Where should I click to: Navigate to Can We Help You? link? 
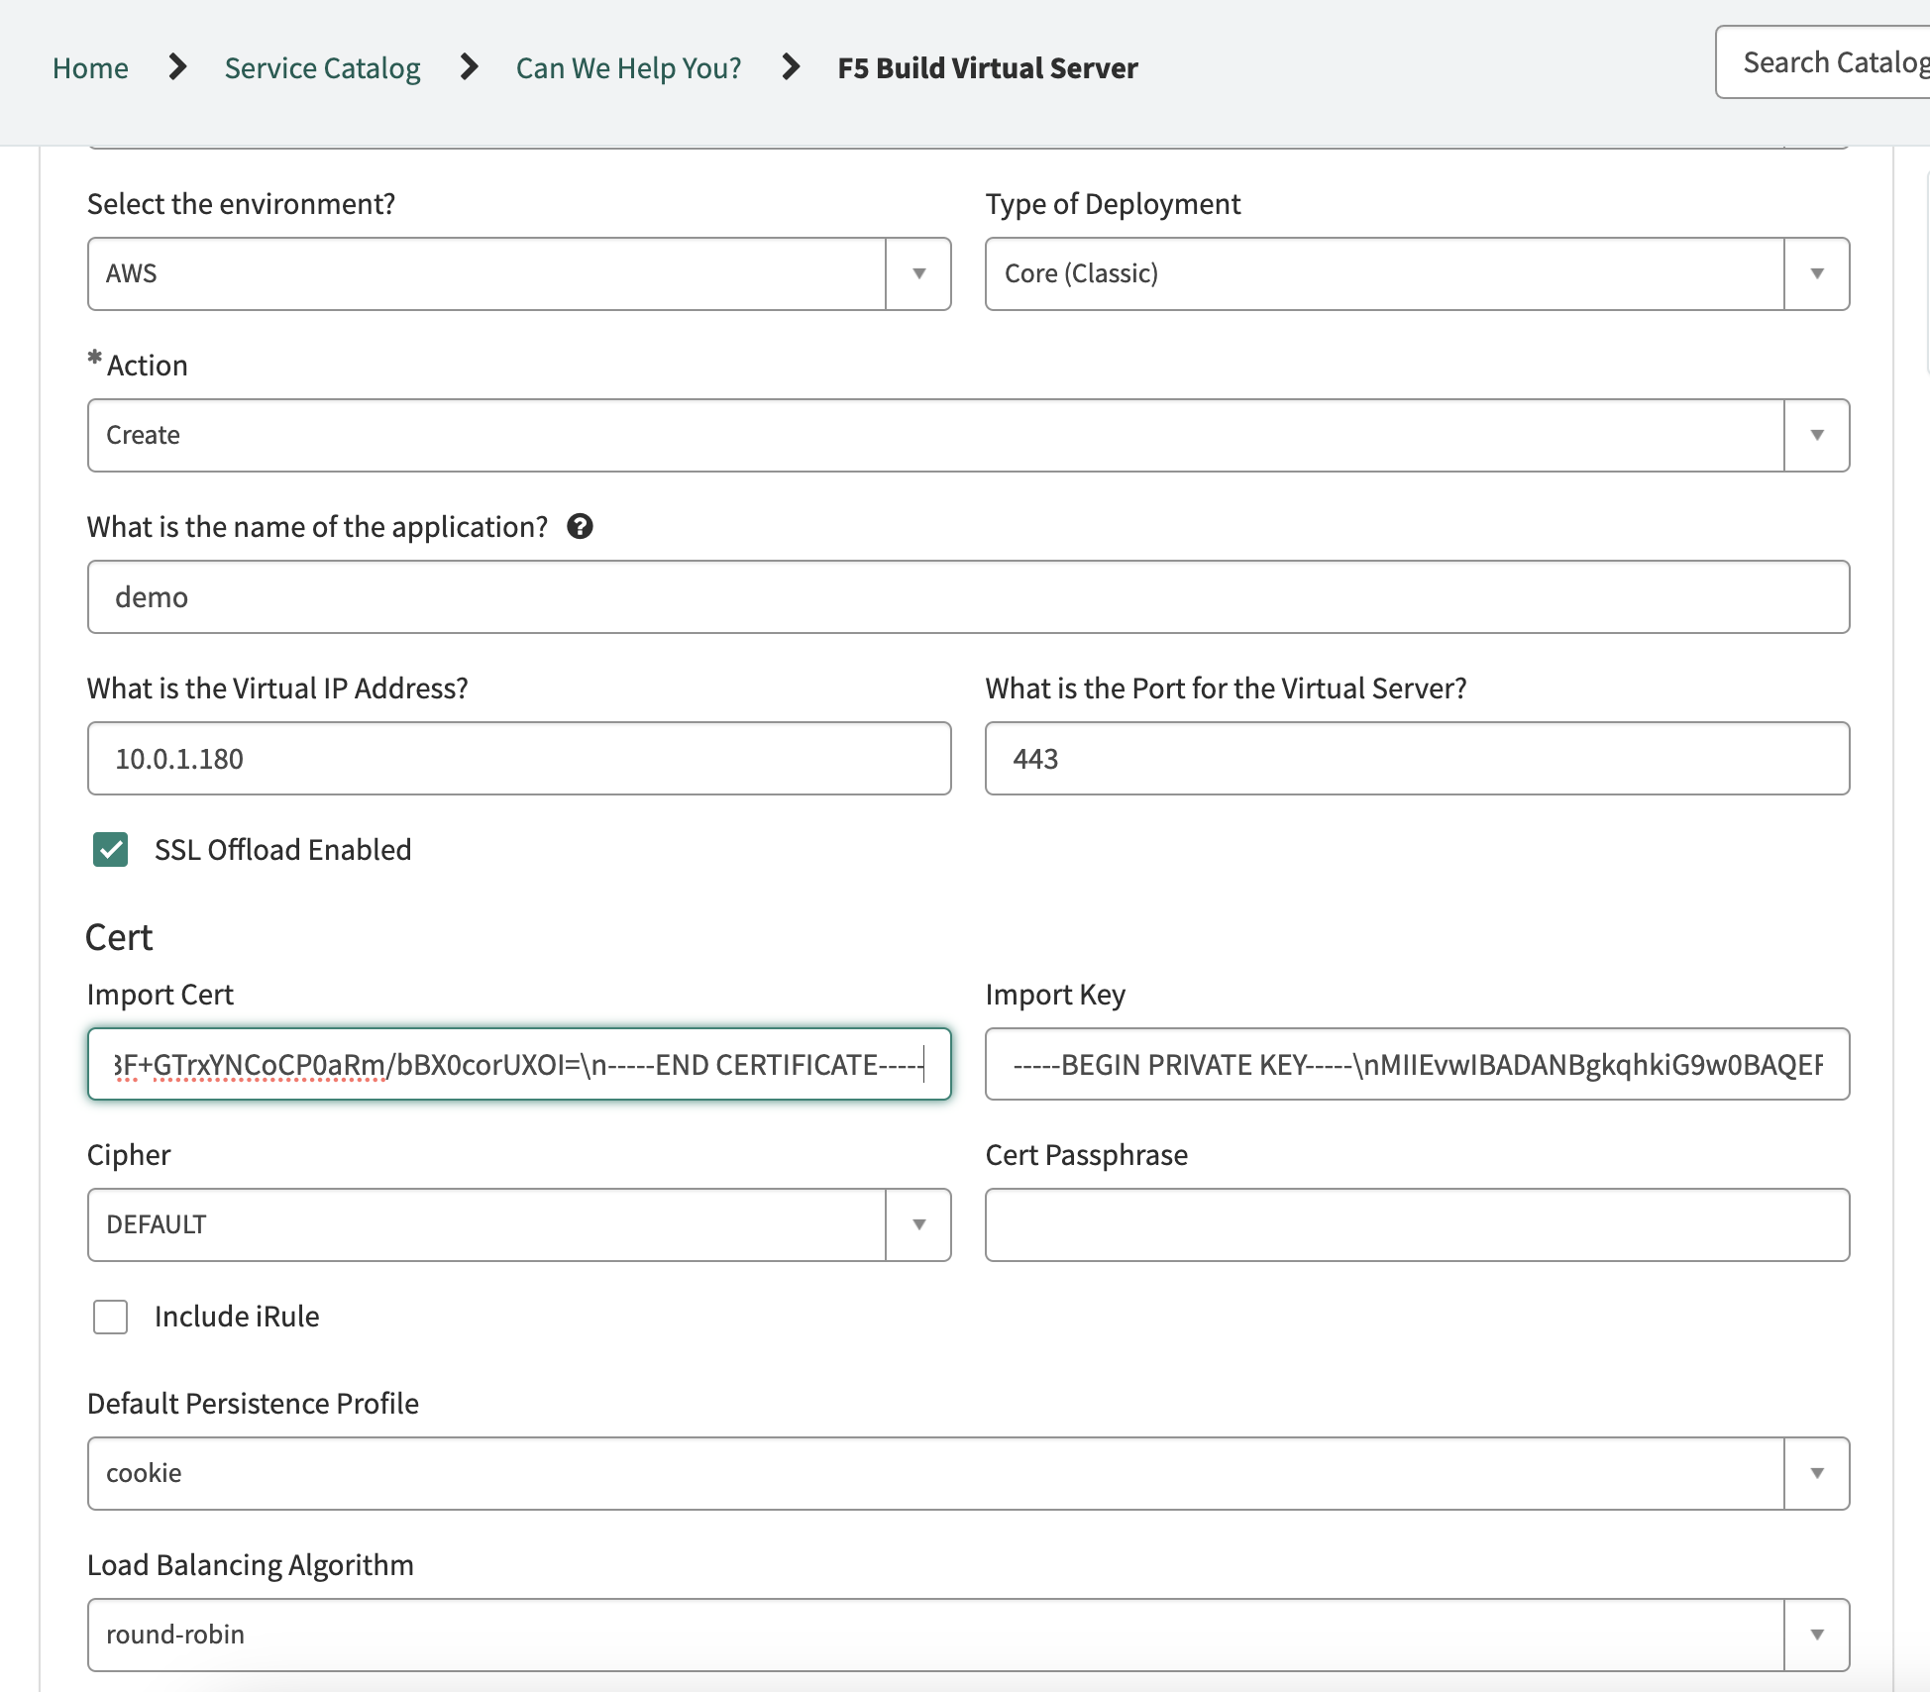coord(628,67)
